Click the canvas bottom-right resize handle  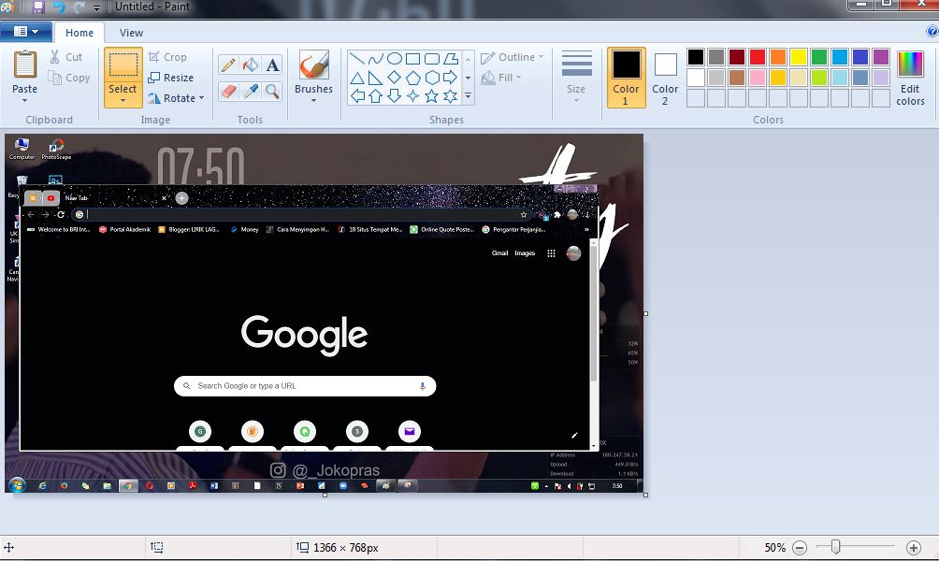click(645, 496)
